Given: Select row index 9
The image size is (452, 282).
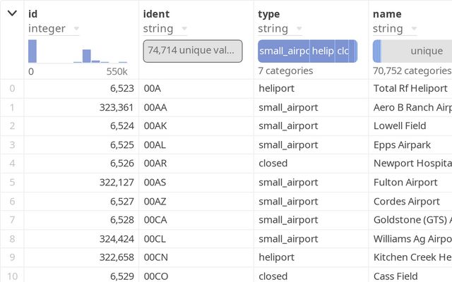Looking at the screenshot, I should [11, 257].
